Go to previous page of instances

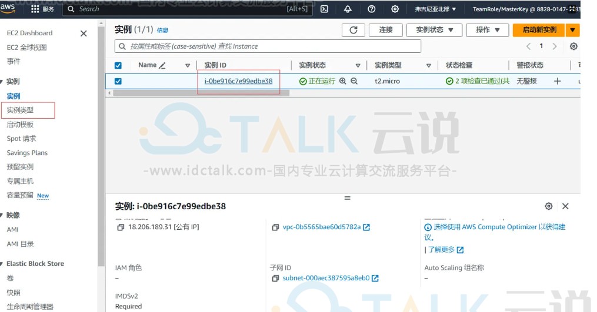click(x=528, y=46)
